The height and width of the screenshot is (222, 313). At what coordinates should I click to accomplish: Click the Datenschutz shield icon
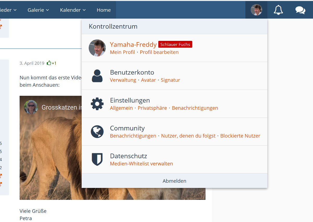click(97, 159)
